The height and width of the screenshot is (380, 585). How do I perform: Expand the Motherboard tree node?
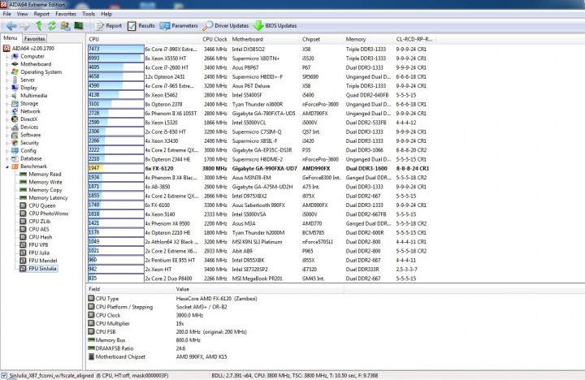(6, 64)
